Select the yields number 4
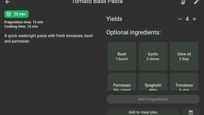204x115 pixels. pos(187,19)
